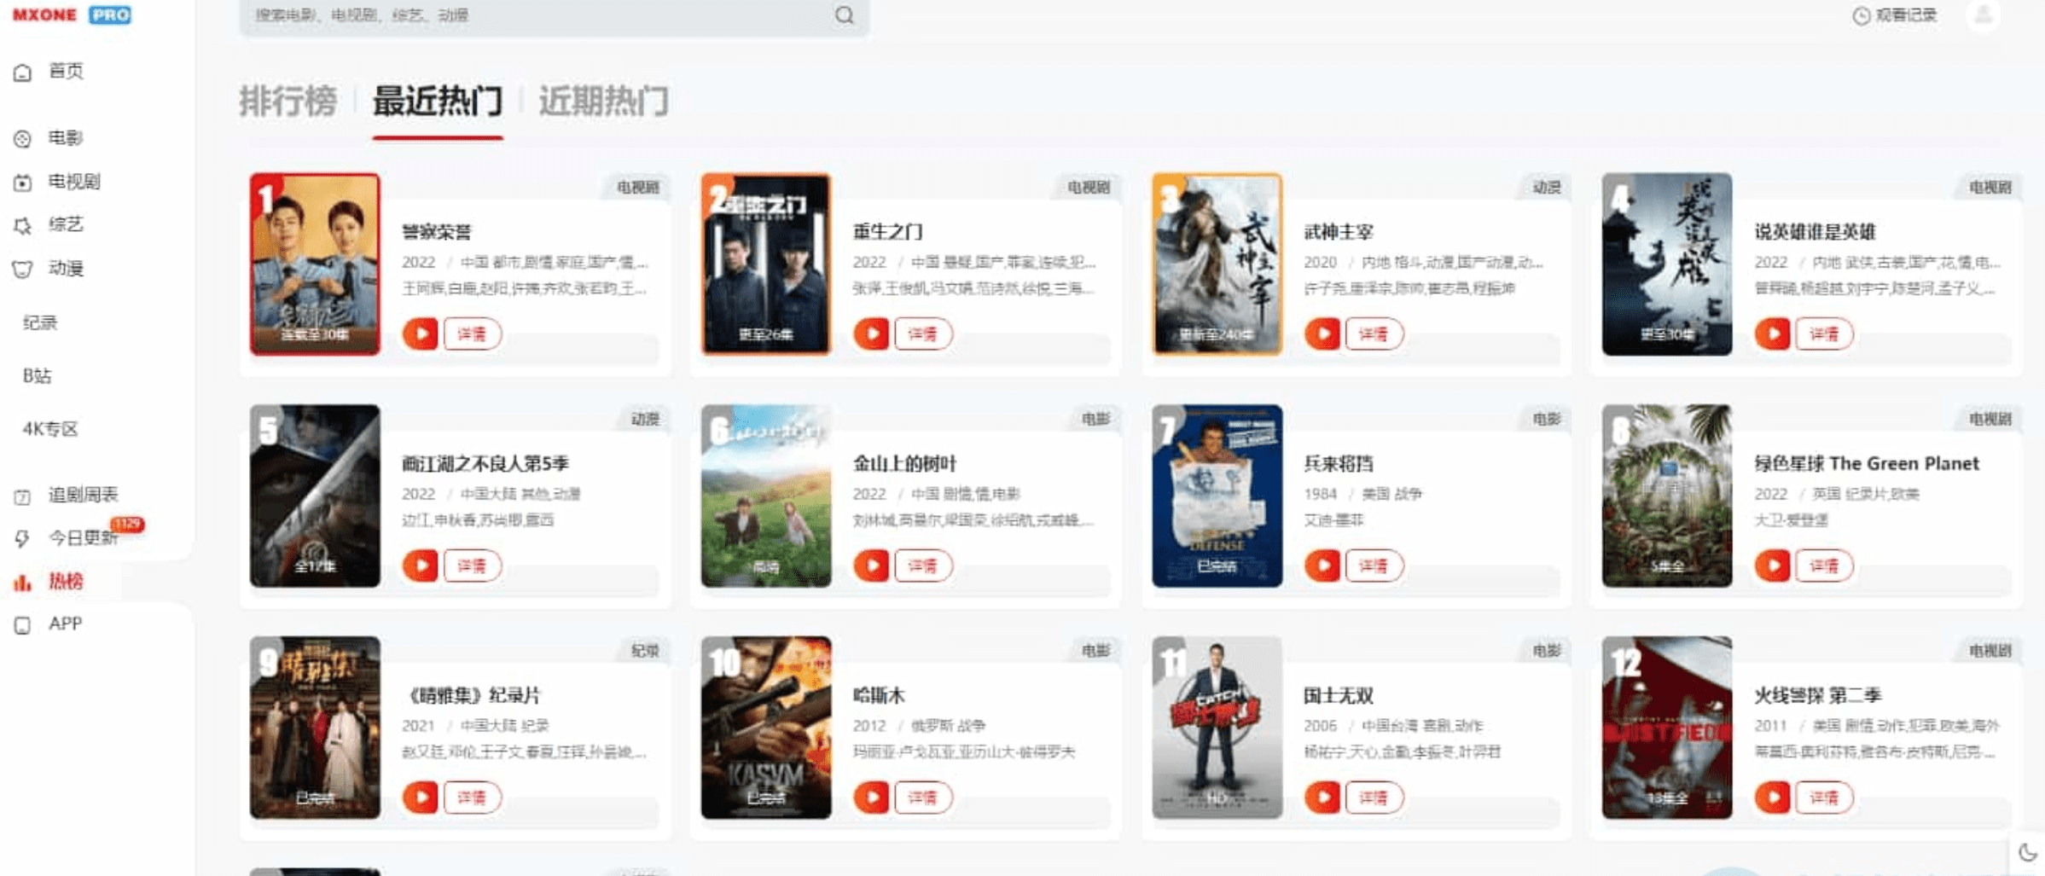Play 重生之门 with its play button
2045x876 pixels.
point(871,334)
